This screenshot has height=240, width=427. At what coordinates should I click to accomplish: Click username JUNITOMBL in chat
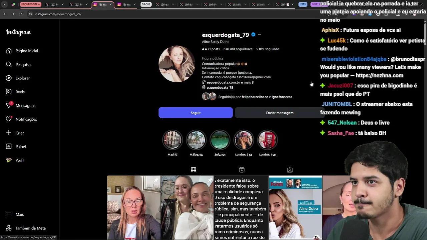(x=337, y=104)
